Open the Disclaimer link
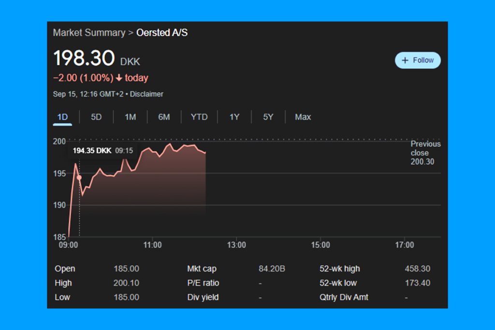495x330 pixels. coord(146,94)
